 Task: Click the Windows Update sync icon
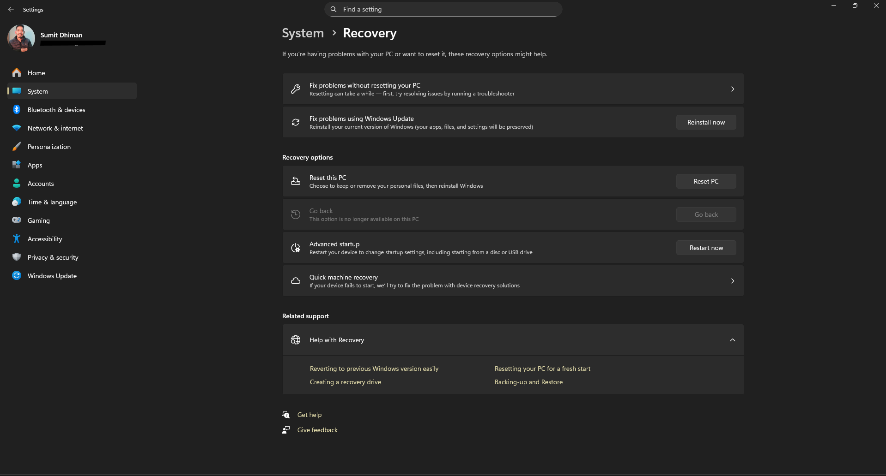(17, 275)
